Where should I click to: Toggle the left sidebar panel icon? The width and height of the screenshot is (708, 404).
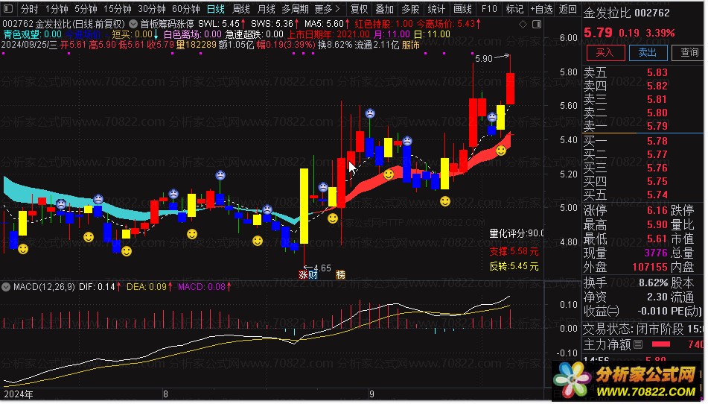click(8, 9)
